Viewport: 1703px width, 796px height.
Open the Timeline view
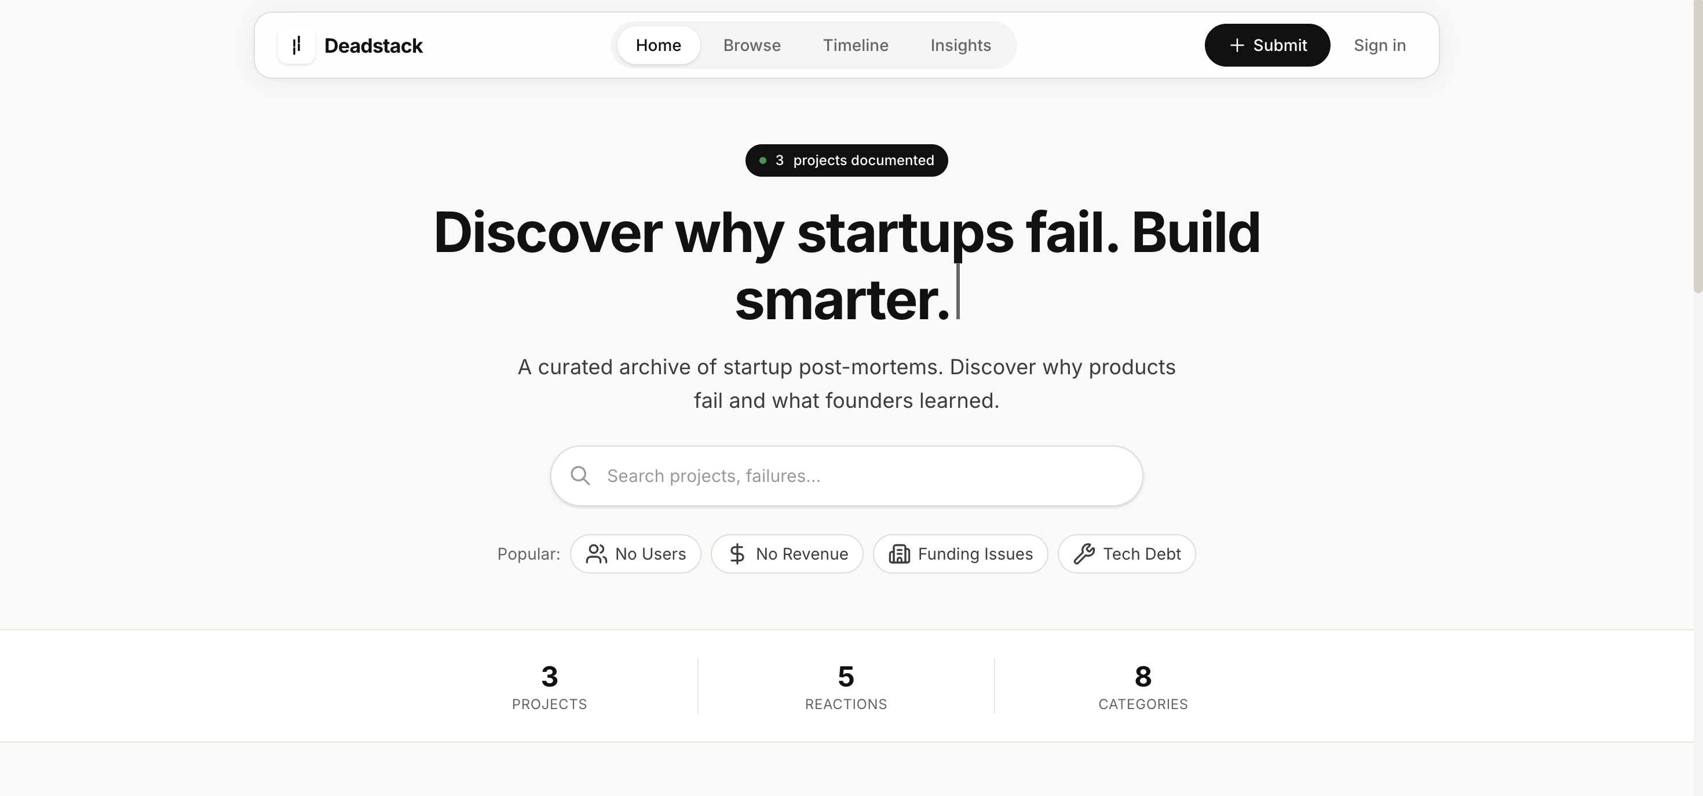click(x=856, y=45)
